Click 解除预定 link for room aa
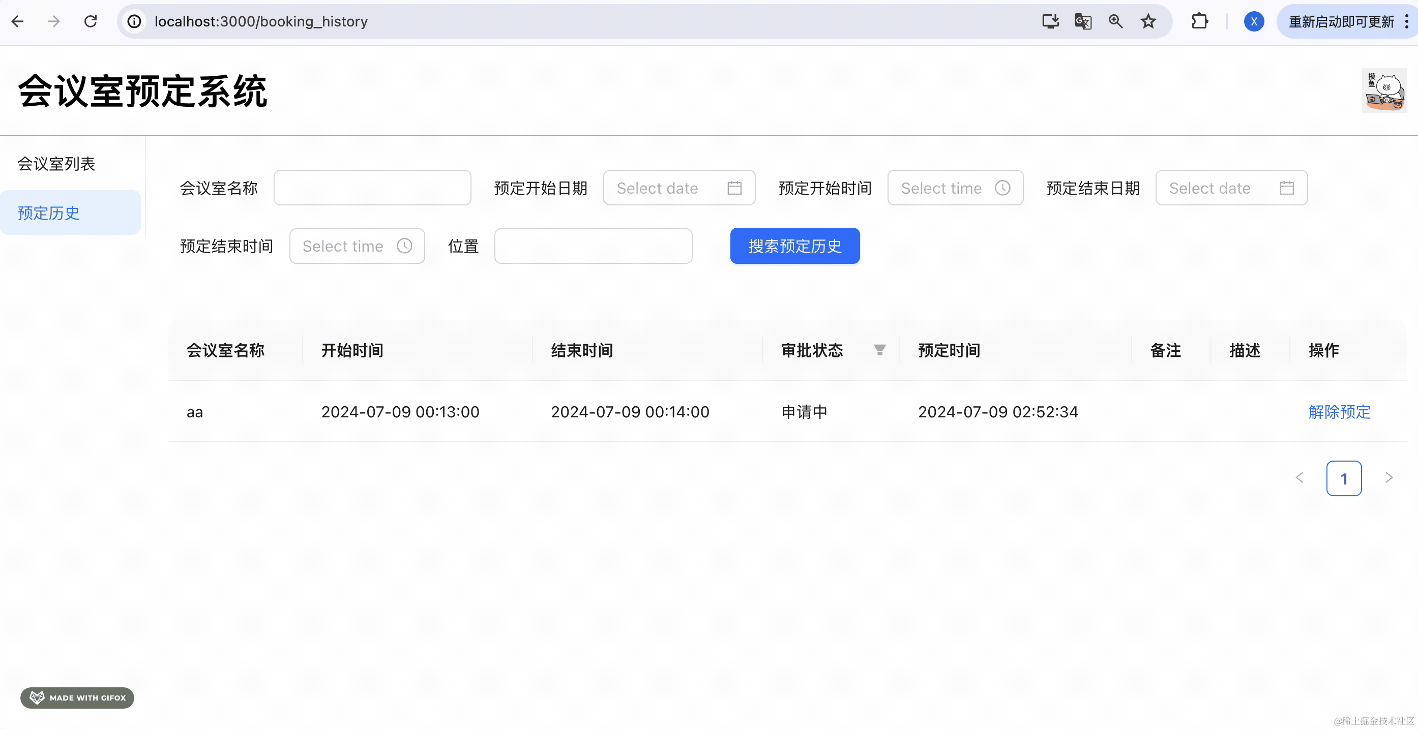 [1339, 412]
